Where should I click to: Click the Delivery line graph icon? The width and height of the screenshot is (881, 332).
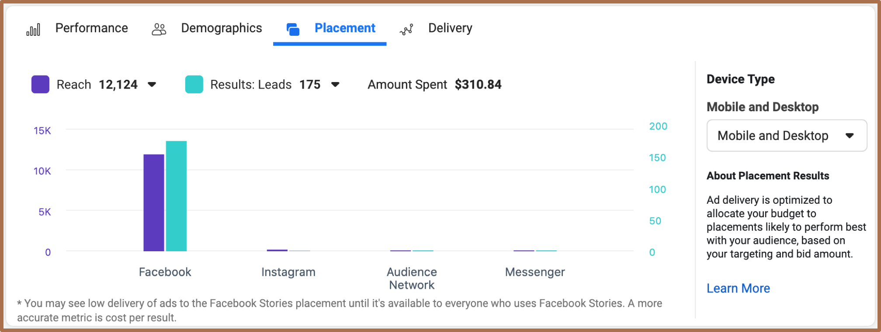pos(406,29)
